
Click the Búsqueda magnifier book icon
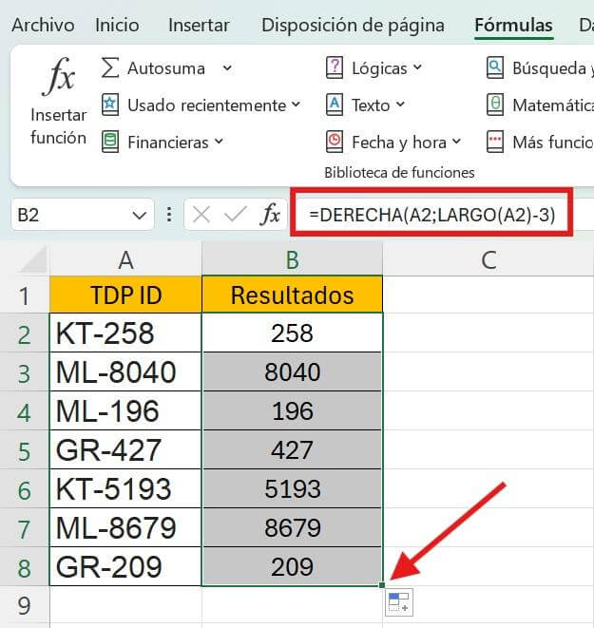(495, 67)
